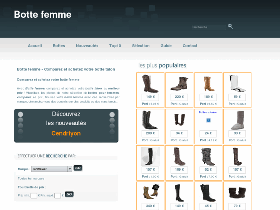Image resolution: width=280 pixels, height=210 pixels.
Task: Open the Marque dropdown showing Indifférent
Action: [x=52, y=169]
